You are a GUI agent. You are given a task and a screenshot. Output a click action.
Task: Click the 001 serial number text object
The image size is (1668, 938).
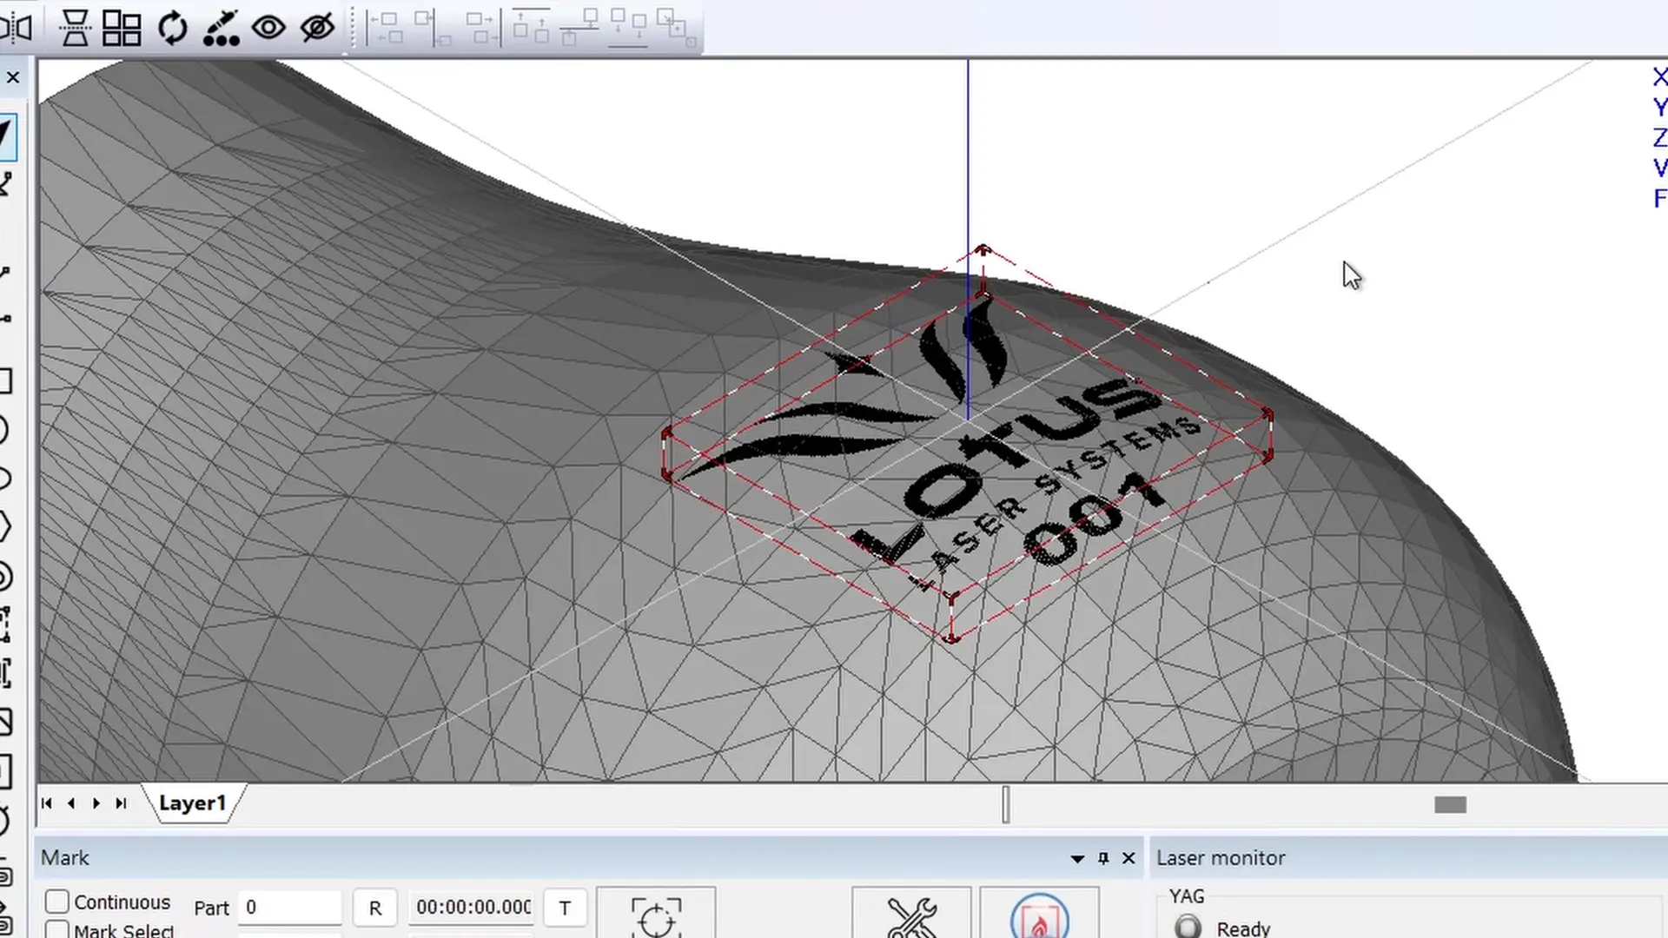[1095, 519]
